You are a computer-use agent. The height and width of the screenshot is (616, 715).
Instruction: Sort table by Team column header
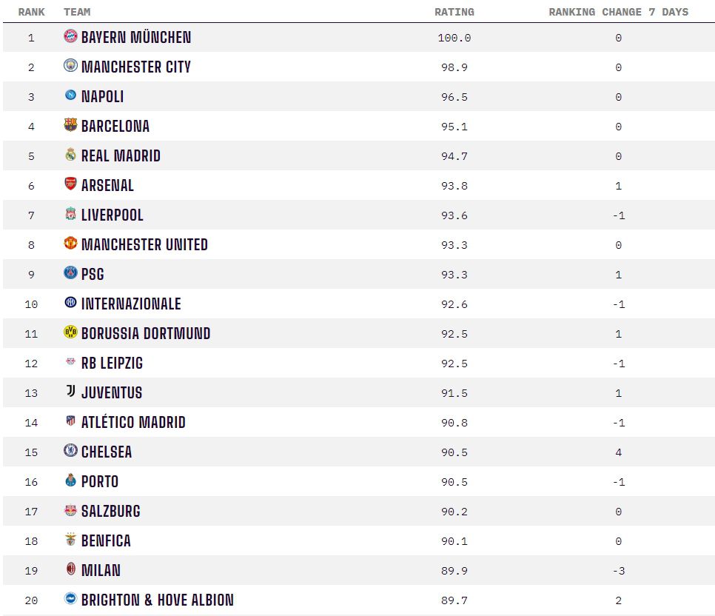(77, 12)
